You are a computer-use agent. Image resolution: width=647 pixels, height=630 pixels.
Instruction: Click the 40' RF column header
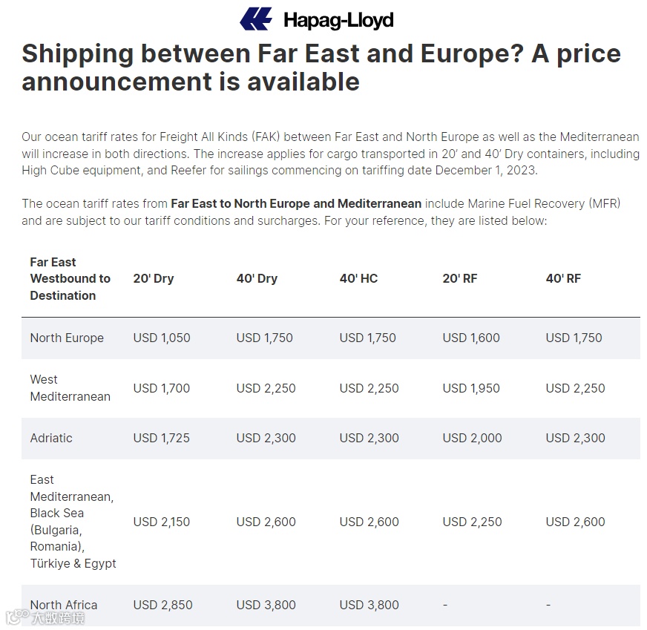tap(563, 278)
